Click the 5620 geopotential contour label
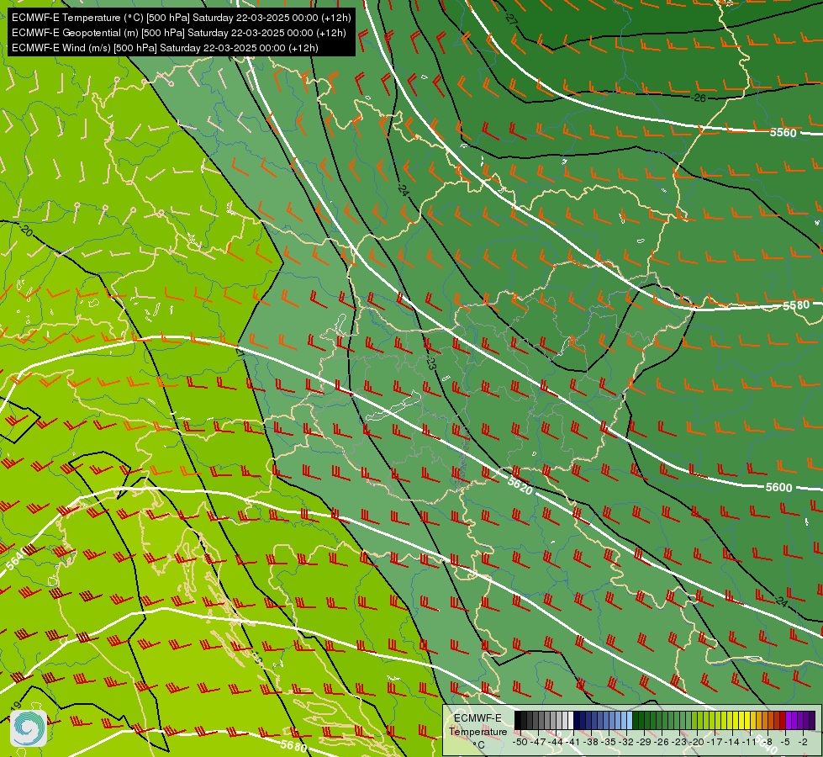This screenshot has height=757, width=823. tap(520, 485)
